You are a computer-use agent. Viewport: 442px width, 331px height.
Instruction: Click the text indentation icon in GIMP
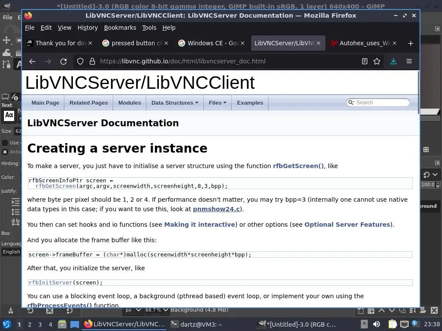point(15,202)
